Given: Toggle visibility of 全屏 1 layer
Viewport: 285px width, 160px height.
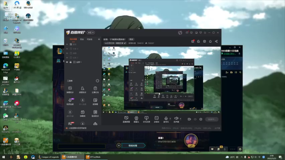Looking at the screenshot, I should pos(67,62).
